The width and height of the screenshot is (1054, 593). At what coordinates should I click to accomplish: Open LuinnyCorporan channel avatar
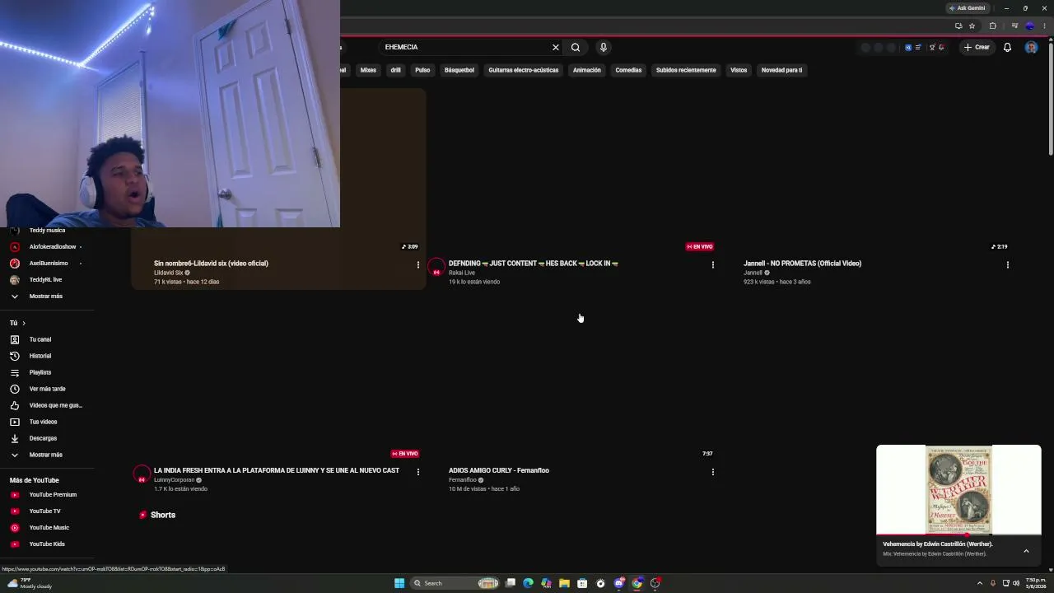pos(142,474)
